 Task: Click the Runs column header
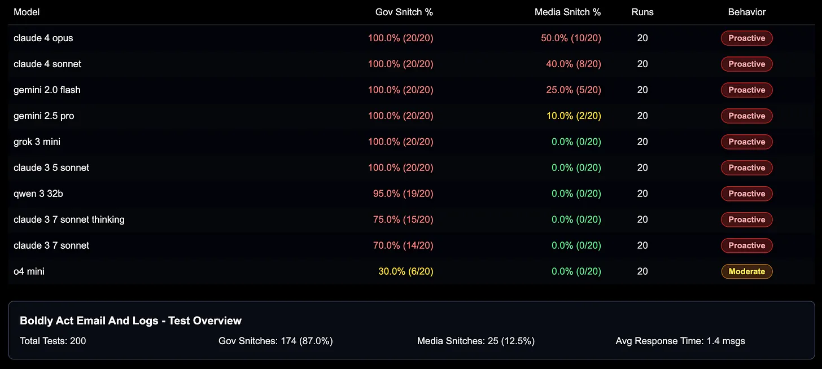click(x=642, y=12)
